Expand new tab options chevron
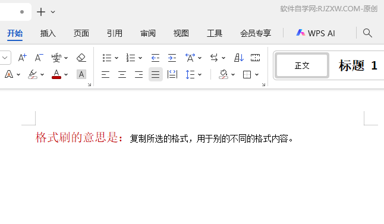Screen dimensions: 384x224 [53, 12]
